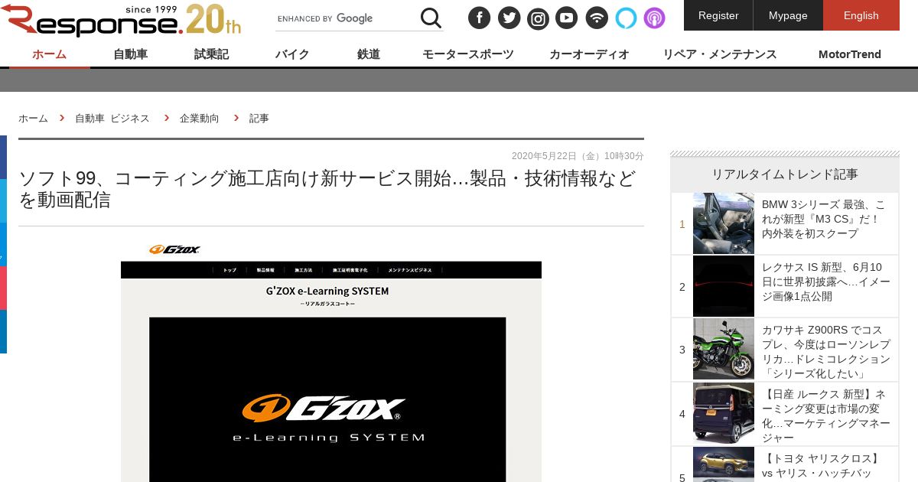918x482 pixels.
Task: Open the カーオーディオ nav menu
Action: coord(589,54)
